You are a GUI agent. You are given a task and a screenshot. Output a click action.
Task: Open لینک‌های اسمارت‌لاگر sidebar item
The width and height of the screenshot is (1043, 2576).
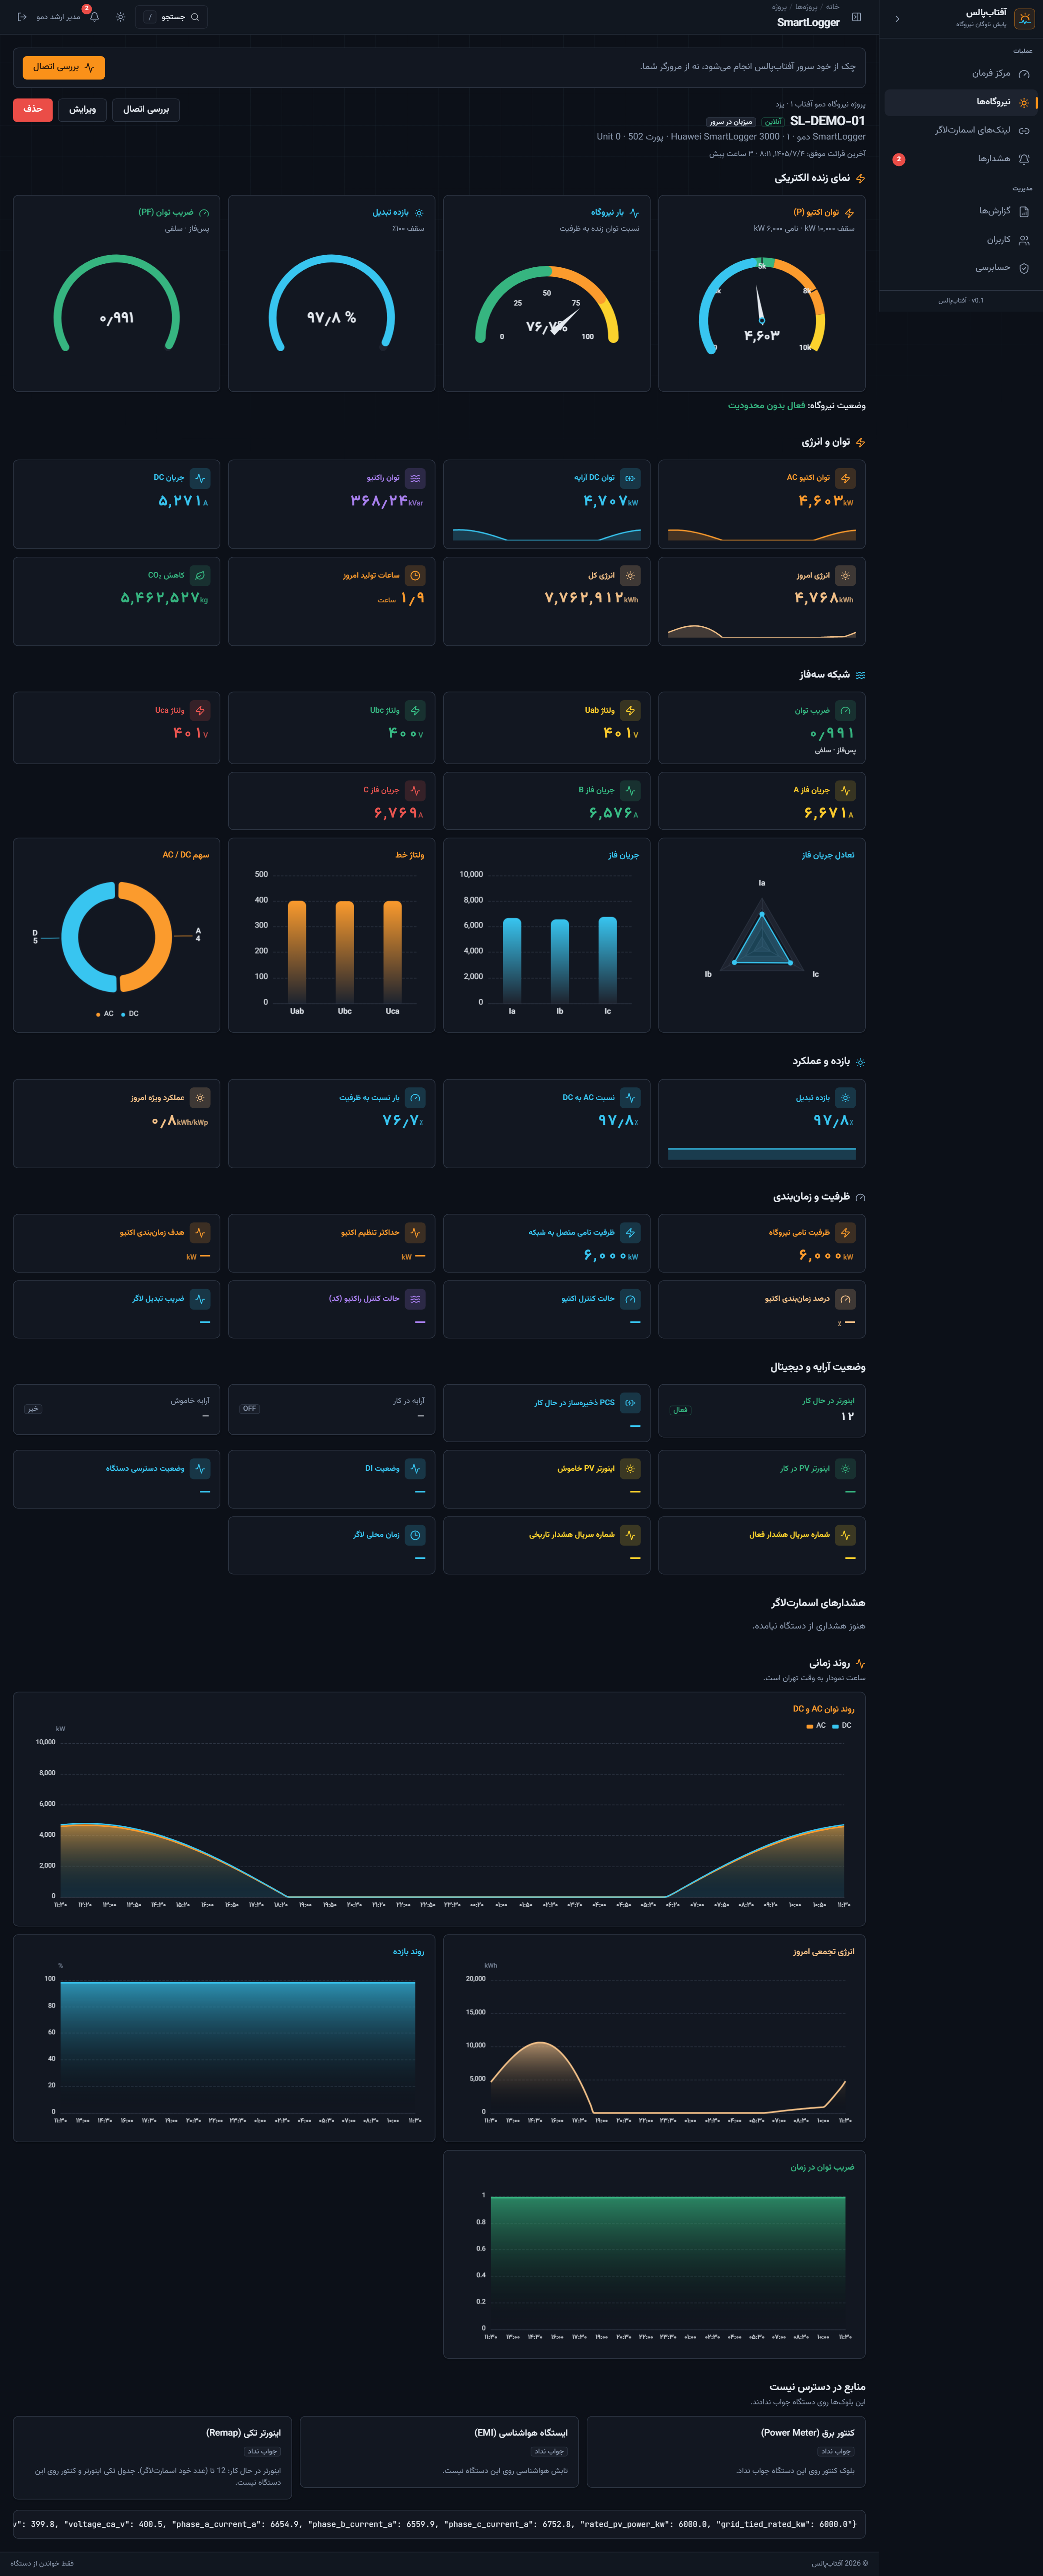pyautogui.click(x=960, y=130)
